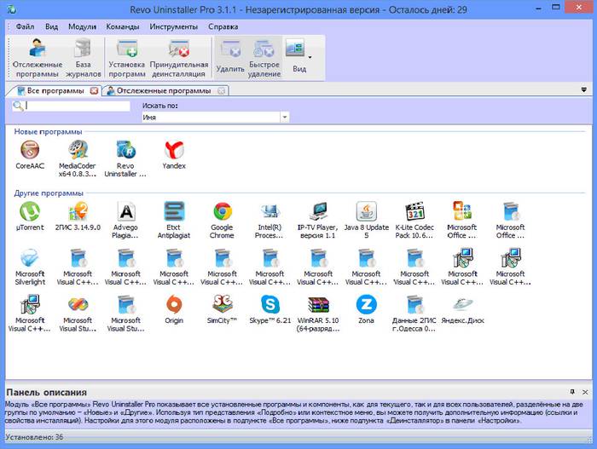Open the Tracked Programs toolbar icon
The width and height of the screenshot is (597, 449).
[x=37, y=56]
